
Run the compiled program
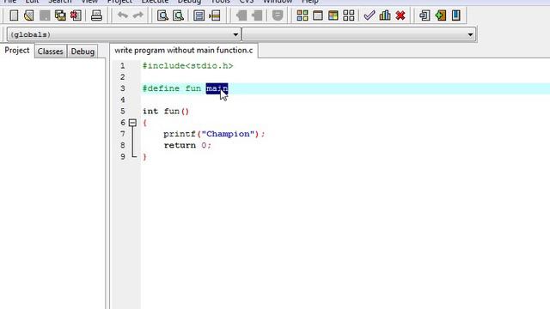(x=318, y=15)
